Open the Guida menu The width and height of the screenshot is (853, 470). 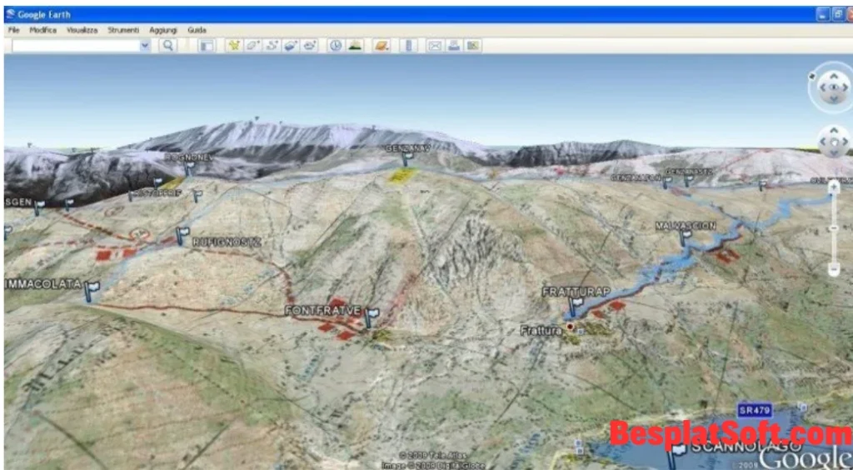click(x=197, y=30)
